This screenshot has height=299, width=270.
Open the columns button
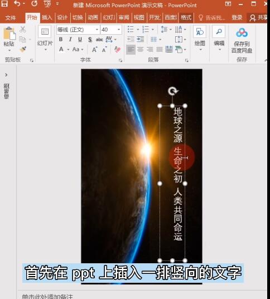coord(156,40)
